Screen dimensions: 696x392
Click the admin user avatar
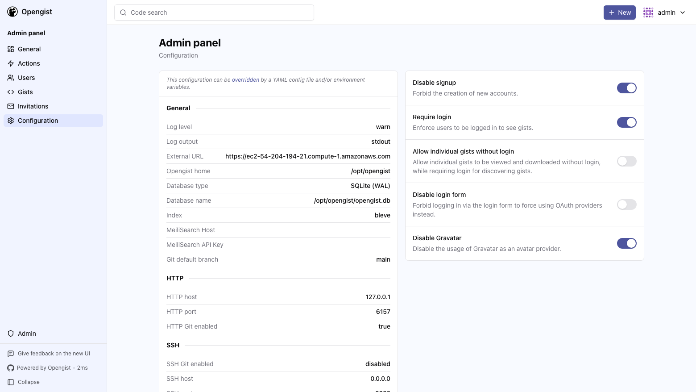(x=648, y=13)
